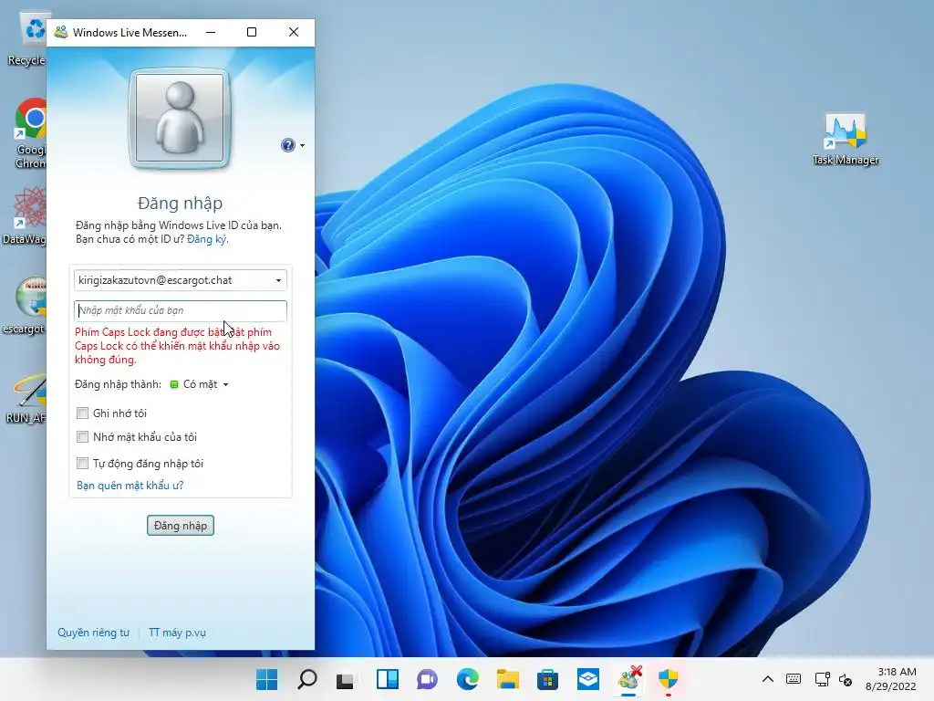This screenshot has width=934, height=701.
Task: Open Microsoft Store from taskbar
Action: (x=547, y=679)
